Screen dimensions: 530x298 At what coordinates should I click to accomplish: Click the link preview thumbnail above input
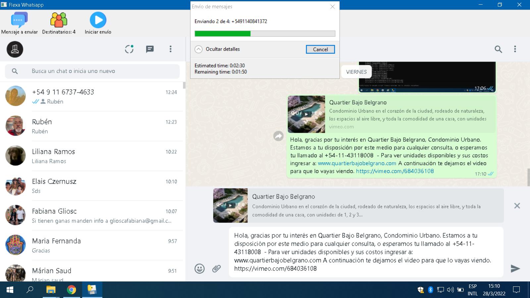[230, 205]
